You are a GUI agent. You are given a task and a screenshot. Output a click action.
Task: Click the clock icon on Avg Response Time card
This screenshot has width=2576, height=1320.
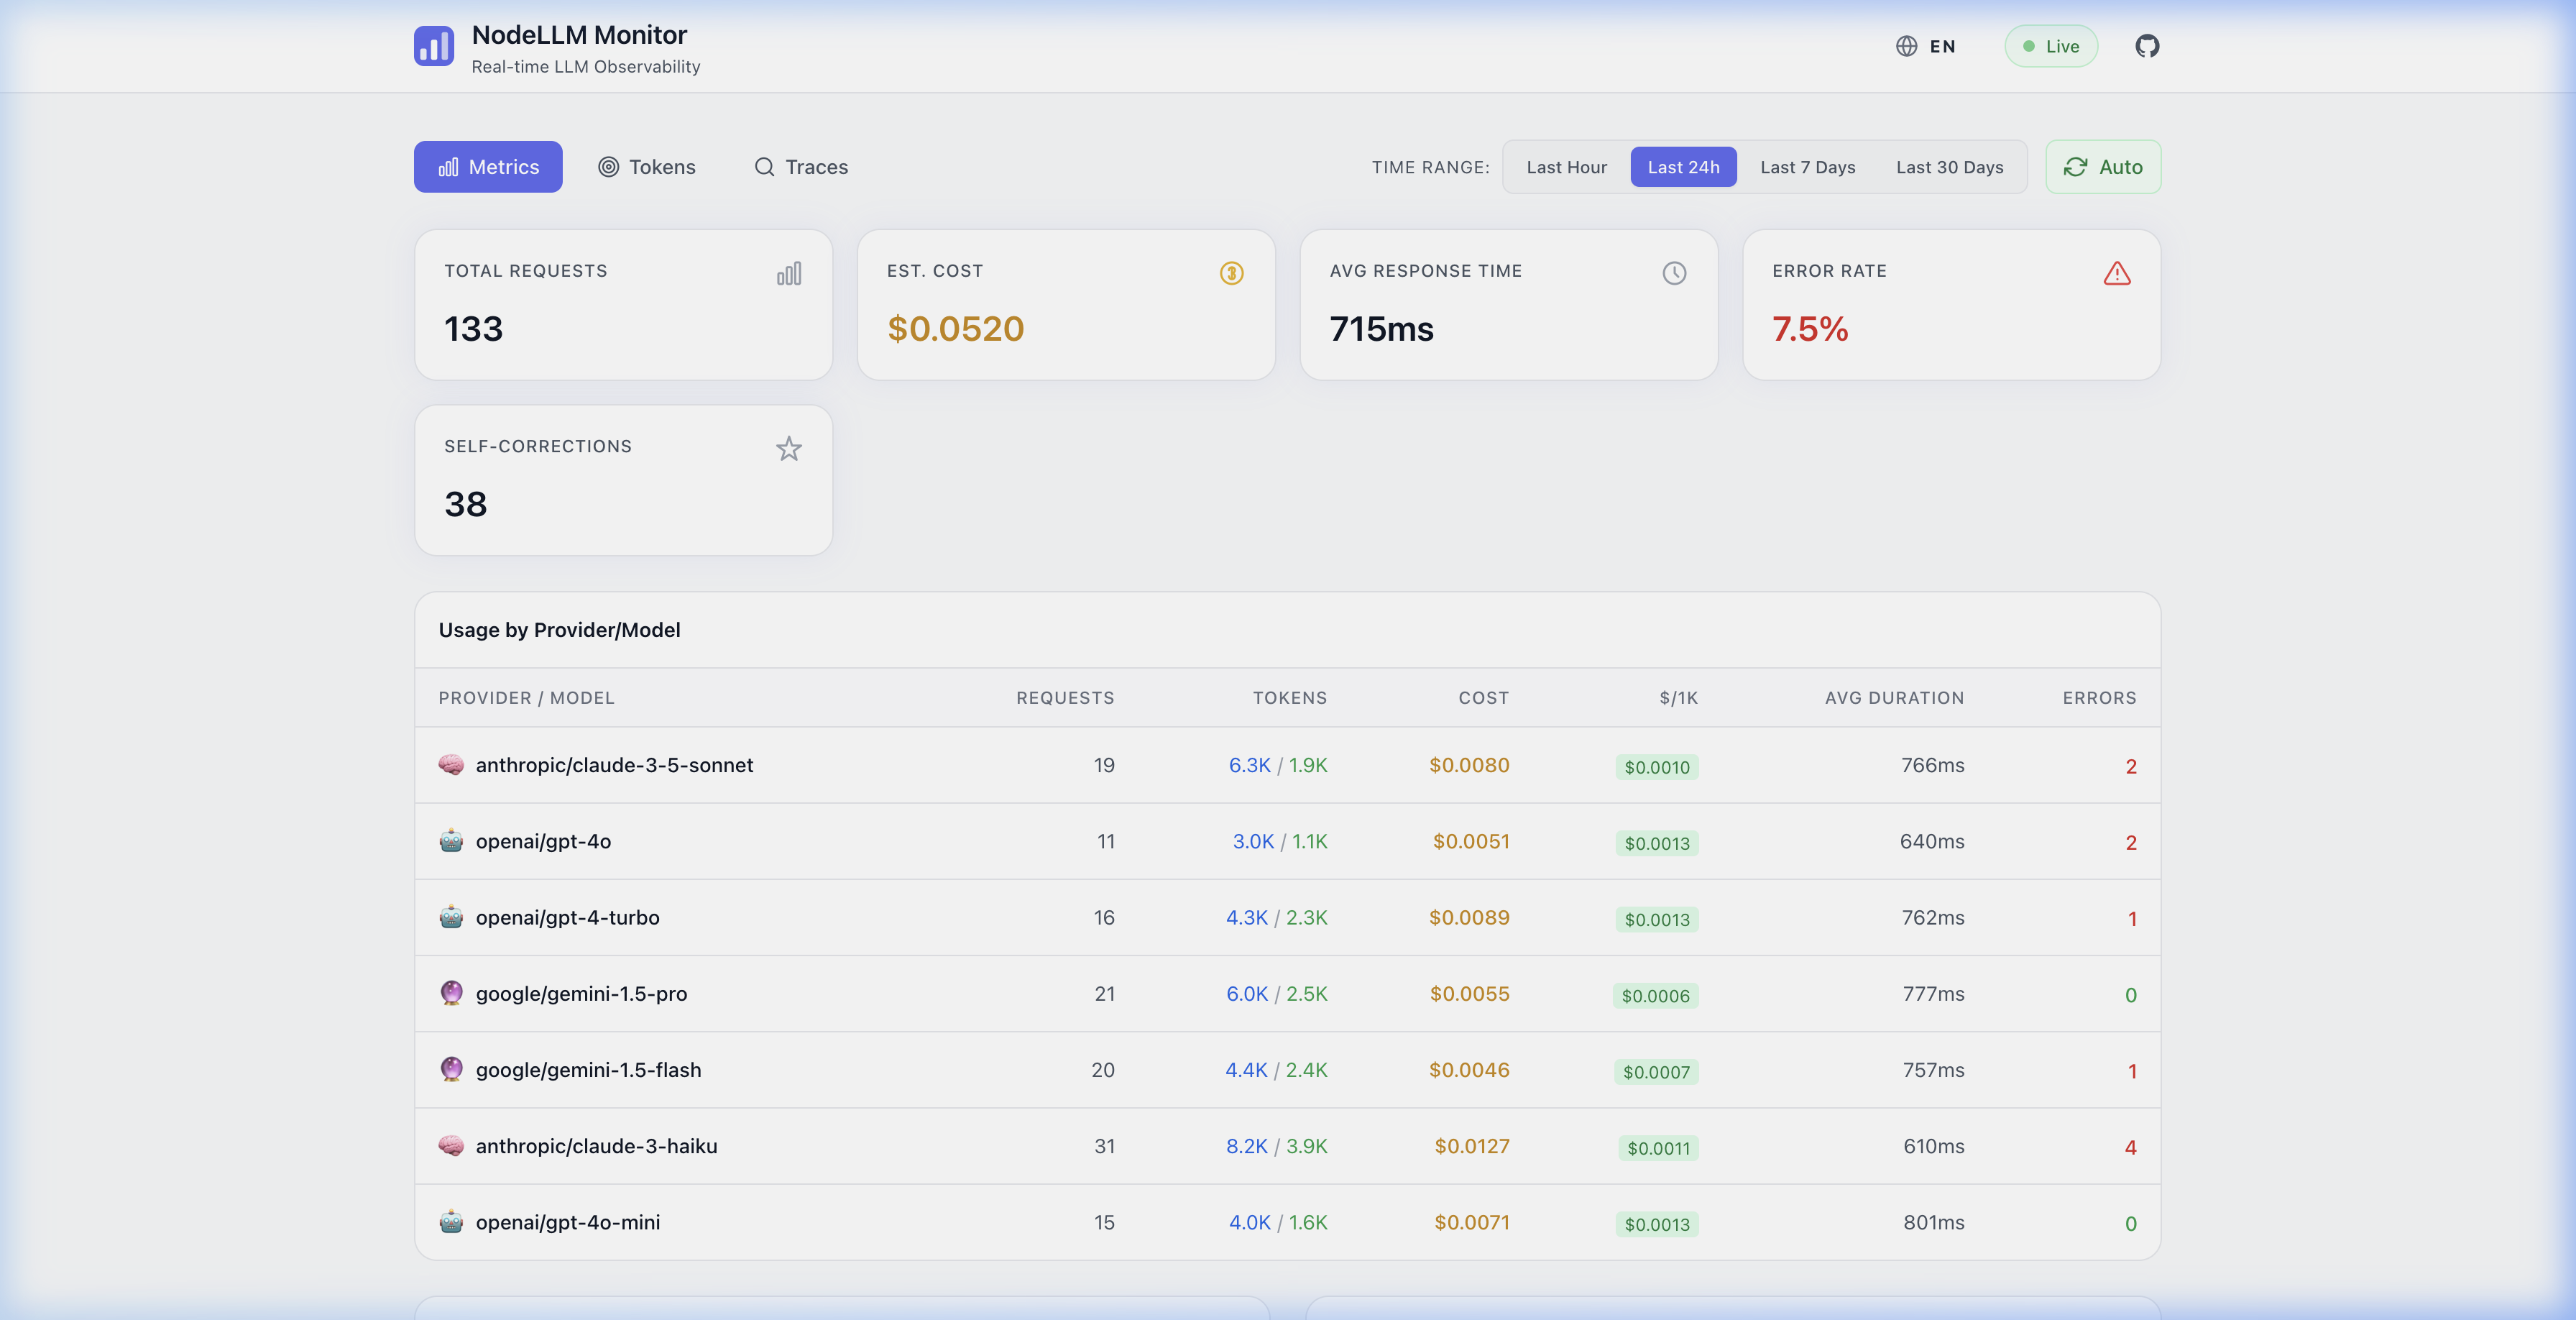(x=1675, y=272)
